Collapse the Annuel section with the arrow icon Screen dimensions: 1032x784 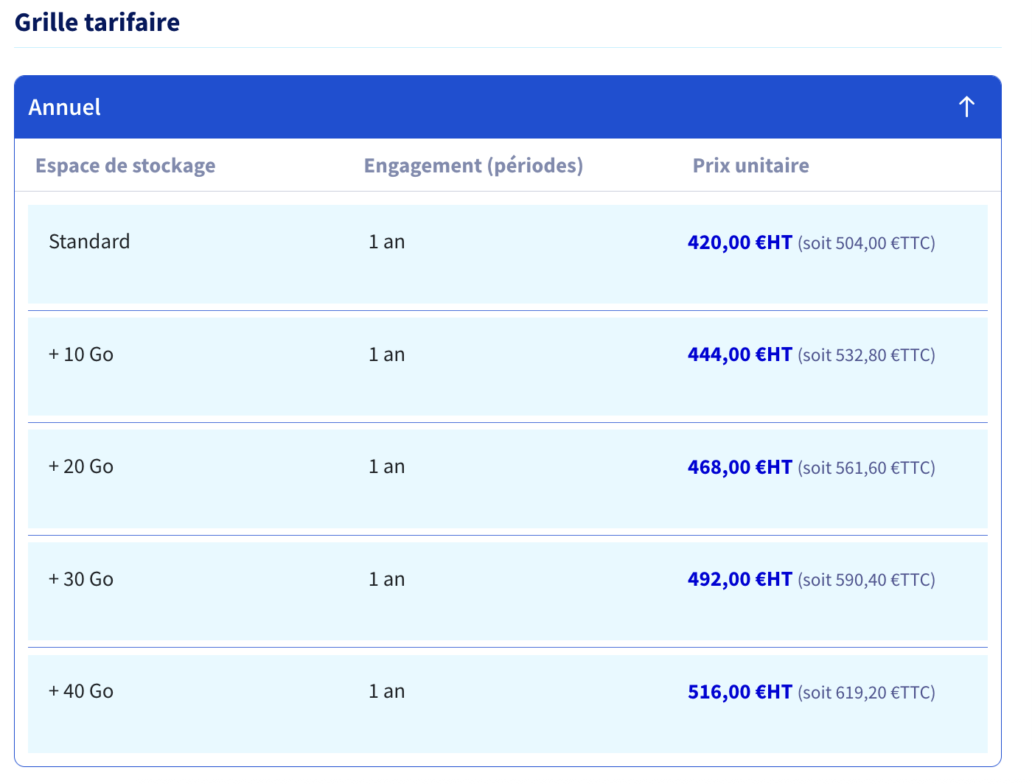point(966,107)
